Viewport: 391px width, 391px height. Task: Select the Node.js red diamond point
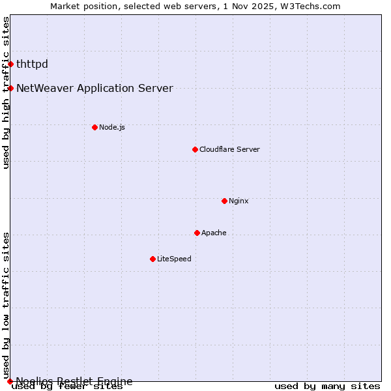(94, 127)
